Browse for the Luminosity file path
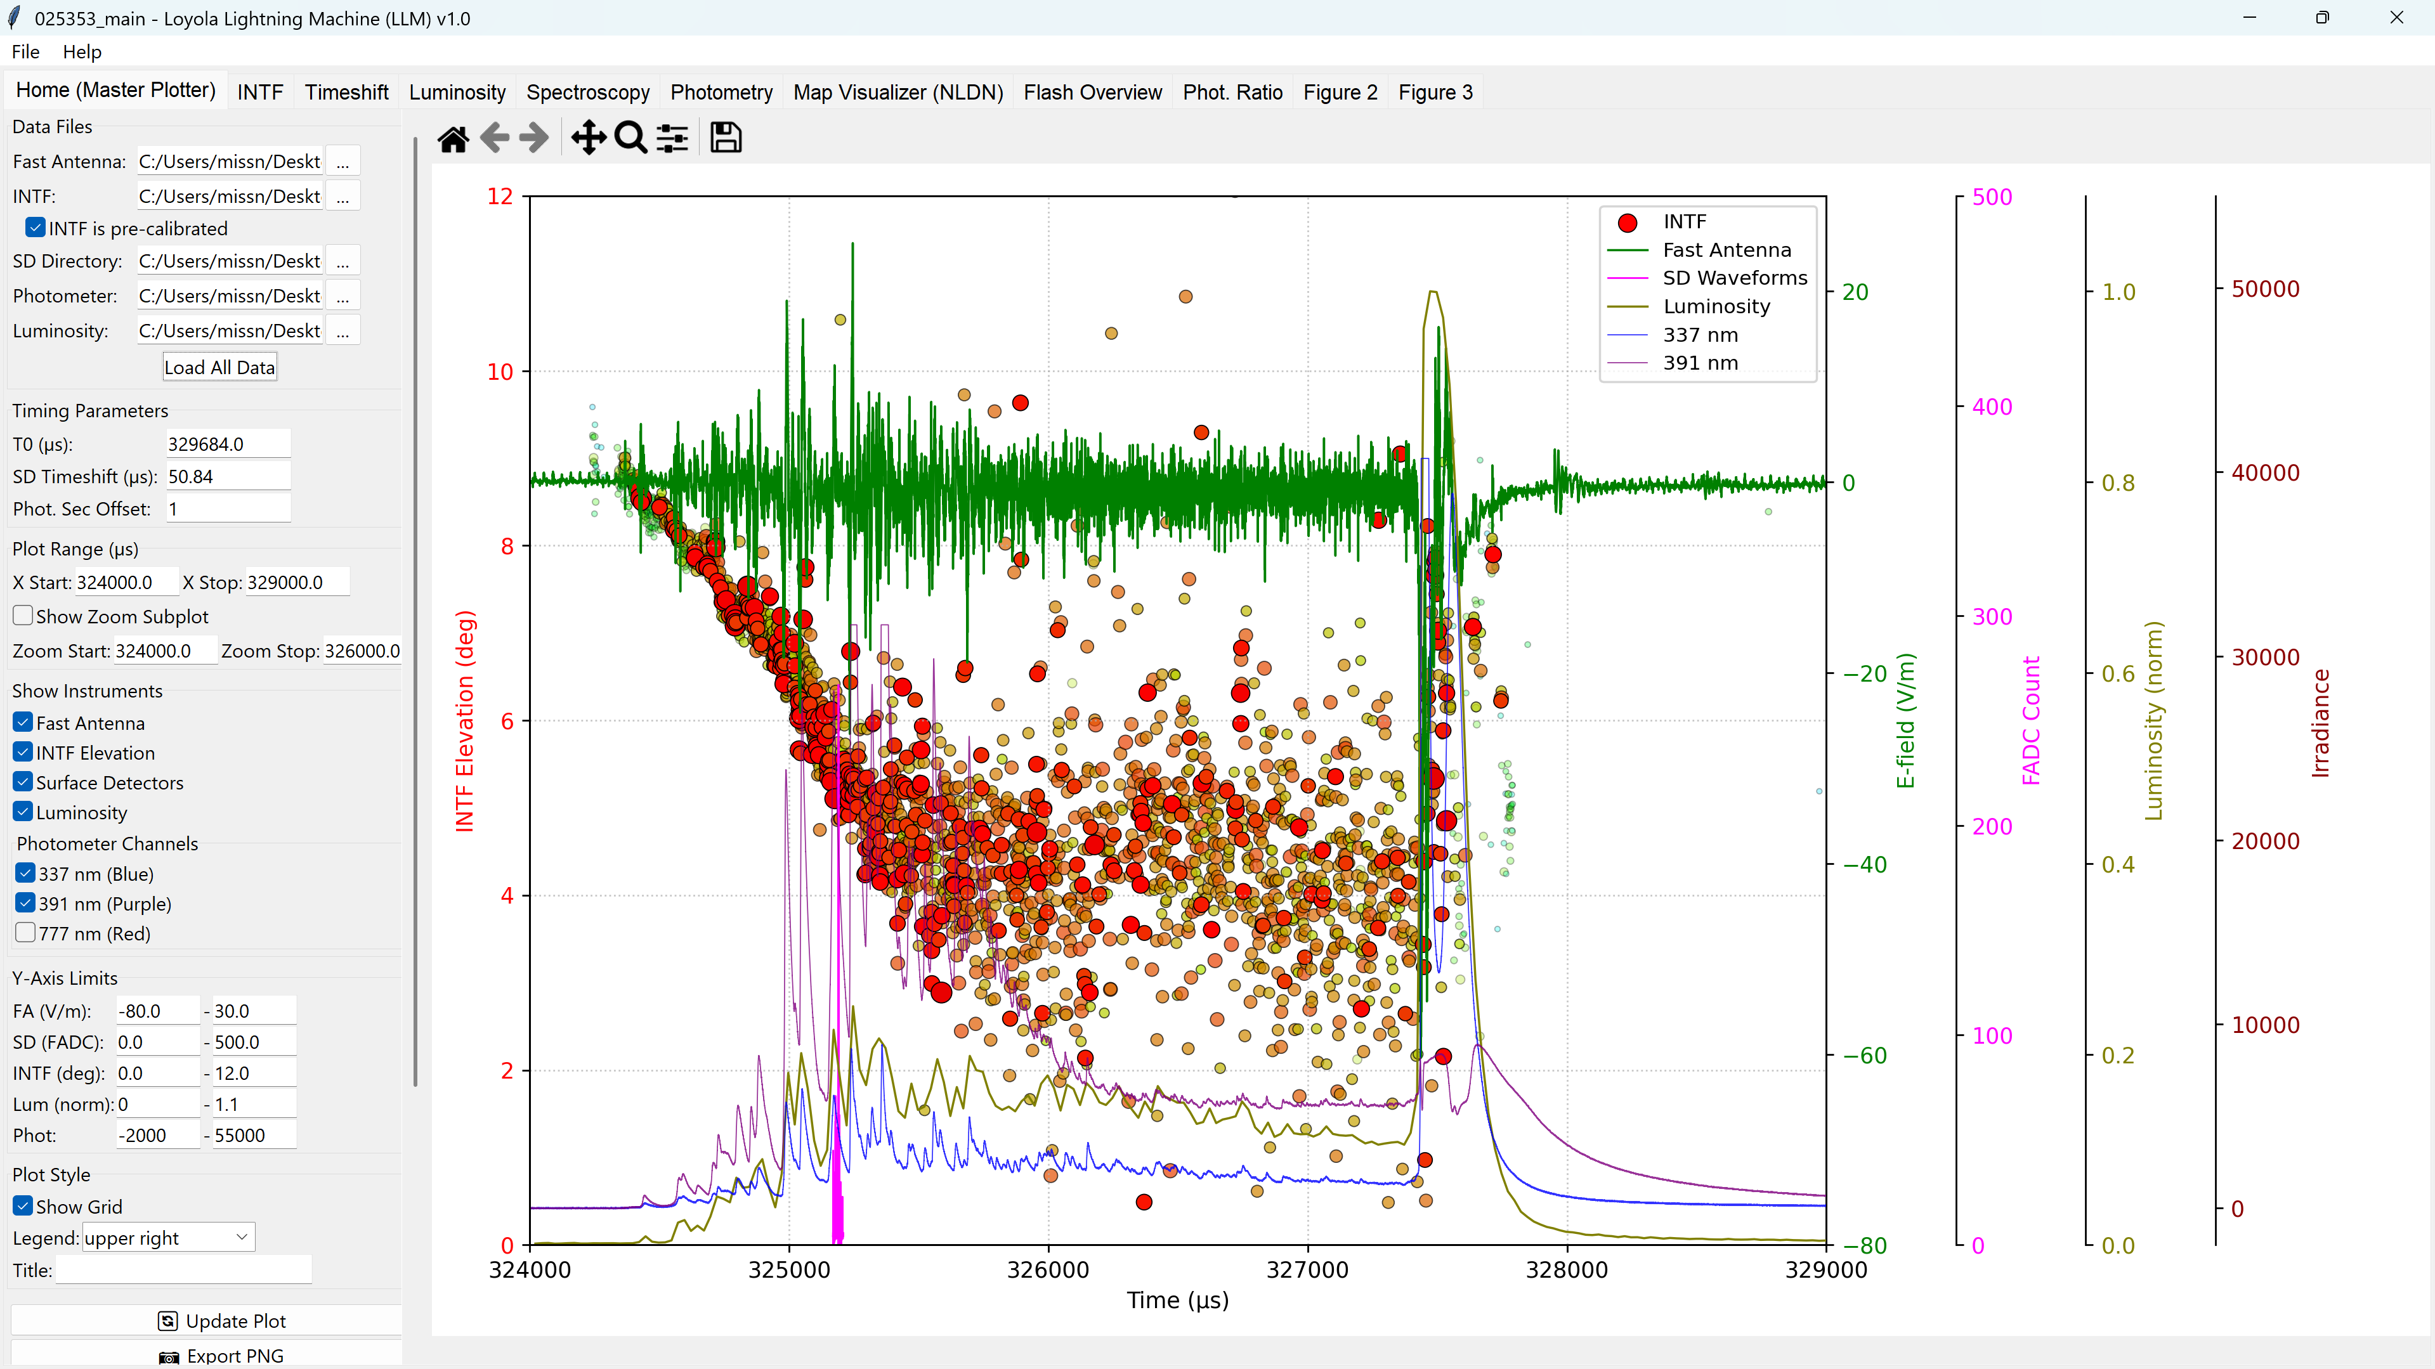2435x1369 pixels. tap(342, 330)
